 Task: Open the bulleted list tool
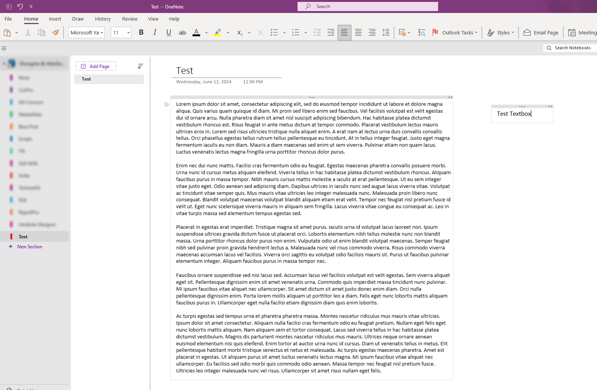pos(274,32)
